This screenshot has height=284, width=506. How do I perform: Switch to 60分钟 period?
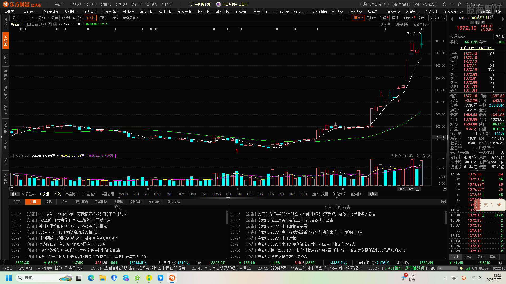(x=78, y=18)
